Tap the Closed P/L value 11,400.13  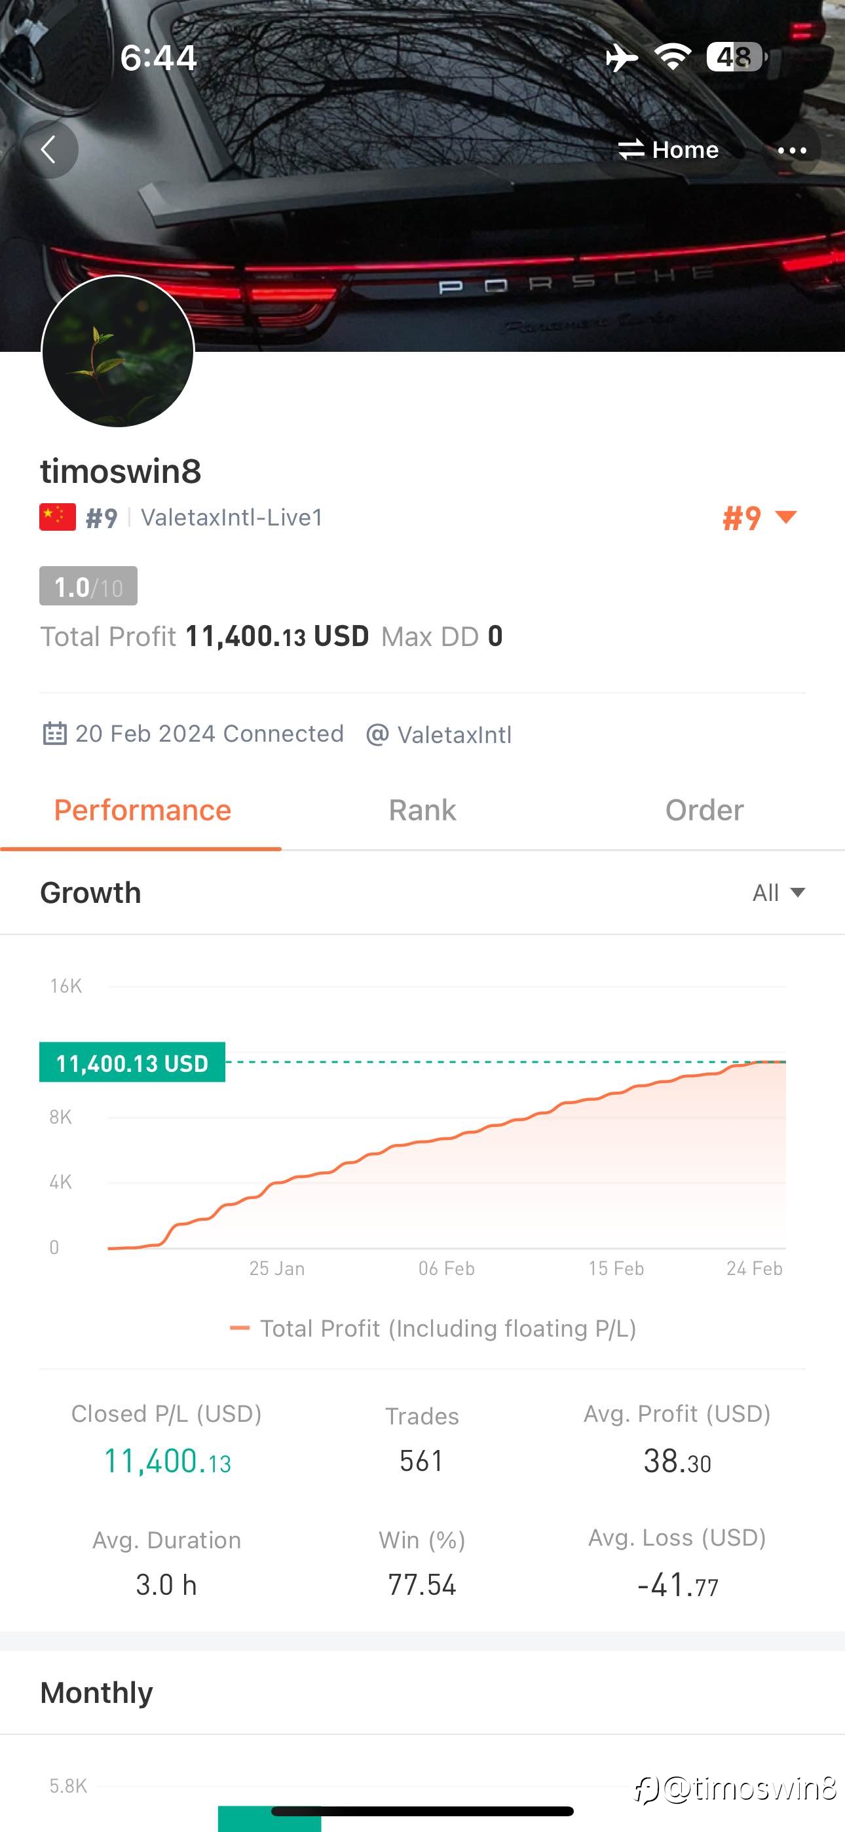(168, 1460)
